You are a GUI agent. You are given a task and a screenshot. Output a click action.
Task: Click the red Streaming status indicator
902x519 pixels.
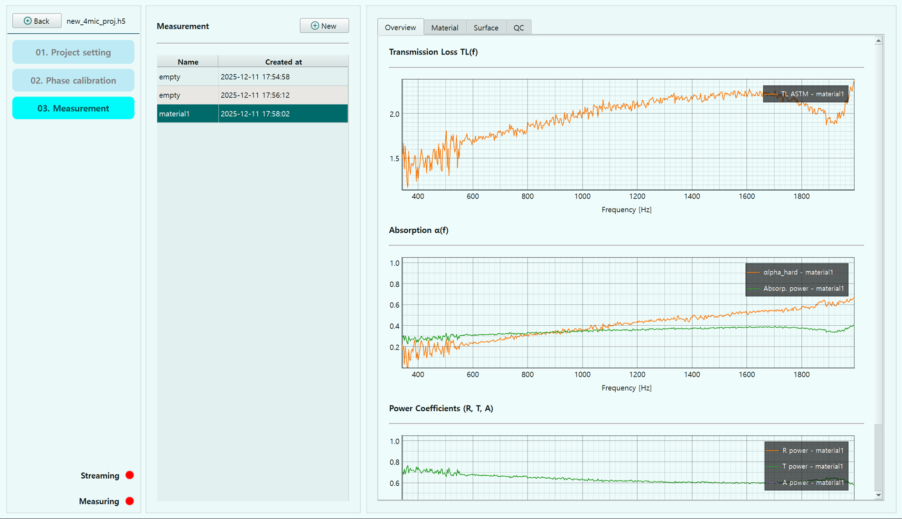(130, 475)
